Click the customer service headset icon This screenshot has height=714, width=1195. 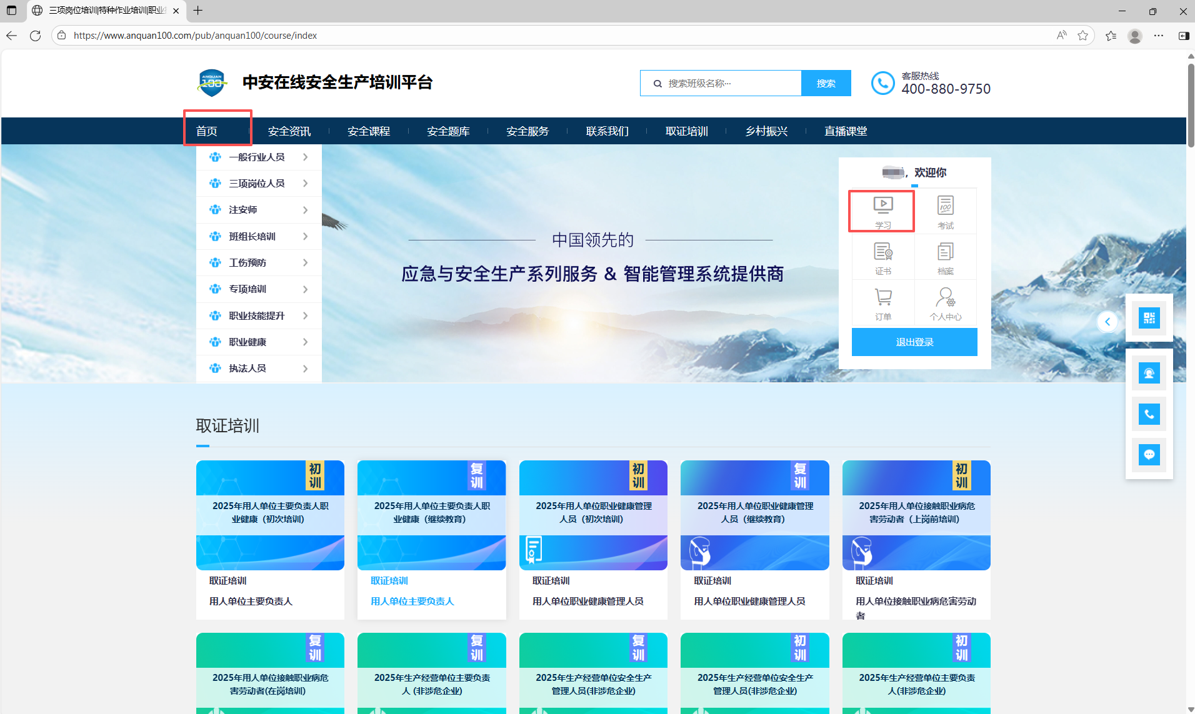point(1149,374)
